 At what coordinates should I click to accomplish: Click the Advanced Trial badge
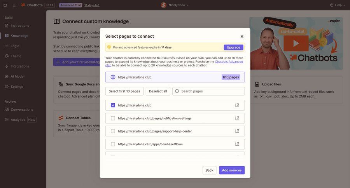click(x=70, y=5)
